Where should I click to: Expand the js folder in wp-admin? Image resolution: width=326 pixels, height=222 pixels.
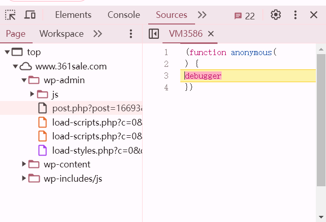coord(33,94)
